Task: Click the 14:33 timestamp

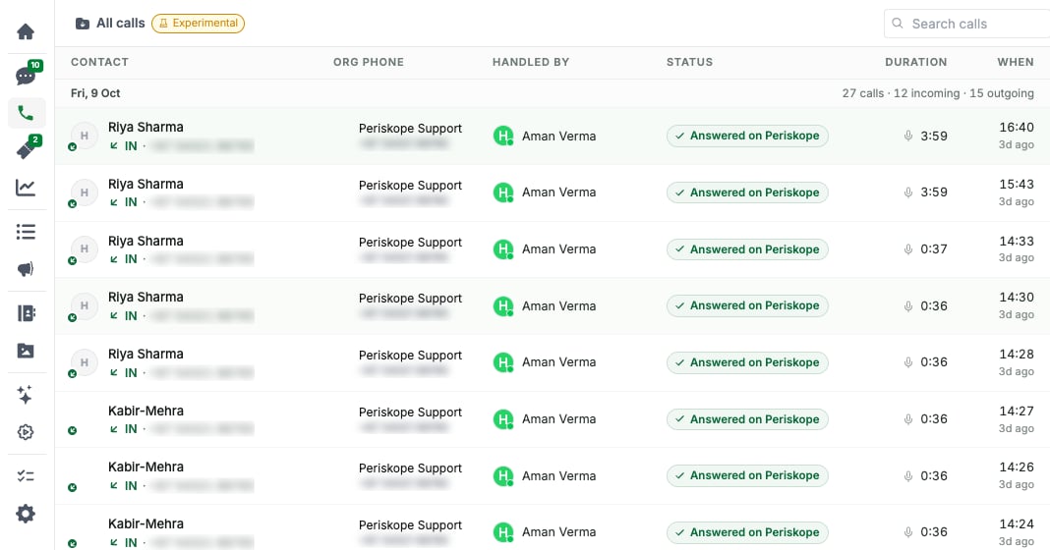Action: pos(1016,241)
